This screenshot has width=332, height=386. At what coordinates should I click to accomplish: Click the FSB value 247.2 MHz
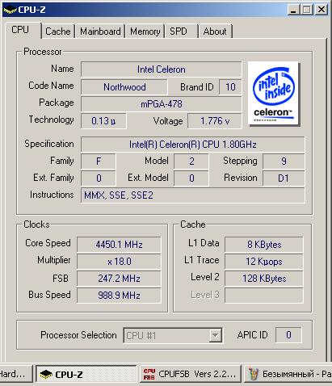tap(119, 279)
